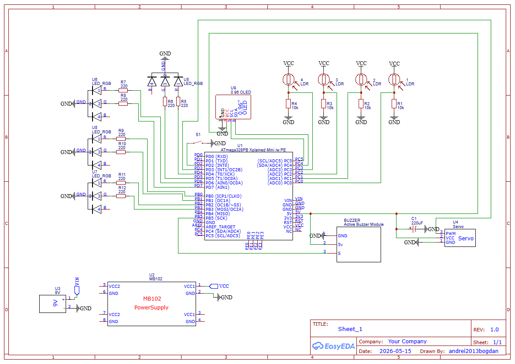Screen dimensions: 515x364
Task: Select the 'RST' pin label on U1
Action: pos(288,223)
